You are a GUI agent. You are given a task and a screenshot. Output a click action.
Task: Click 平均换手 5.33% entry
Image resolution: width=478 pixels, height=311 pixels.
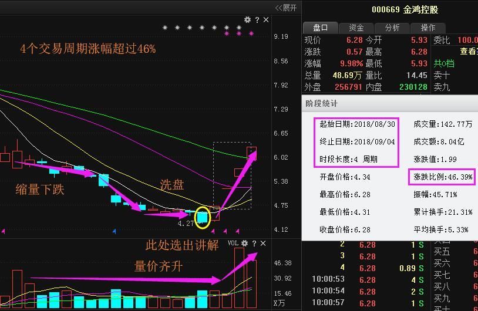click(x=441, y=229)
